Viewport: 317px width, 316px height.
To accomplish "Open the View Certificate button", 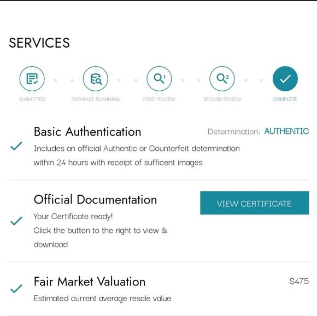I will coord(255,203).
